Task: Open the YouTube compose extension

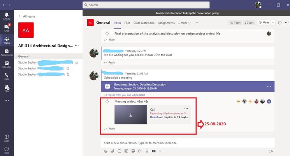Action: 154,151
